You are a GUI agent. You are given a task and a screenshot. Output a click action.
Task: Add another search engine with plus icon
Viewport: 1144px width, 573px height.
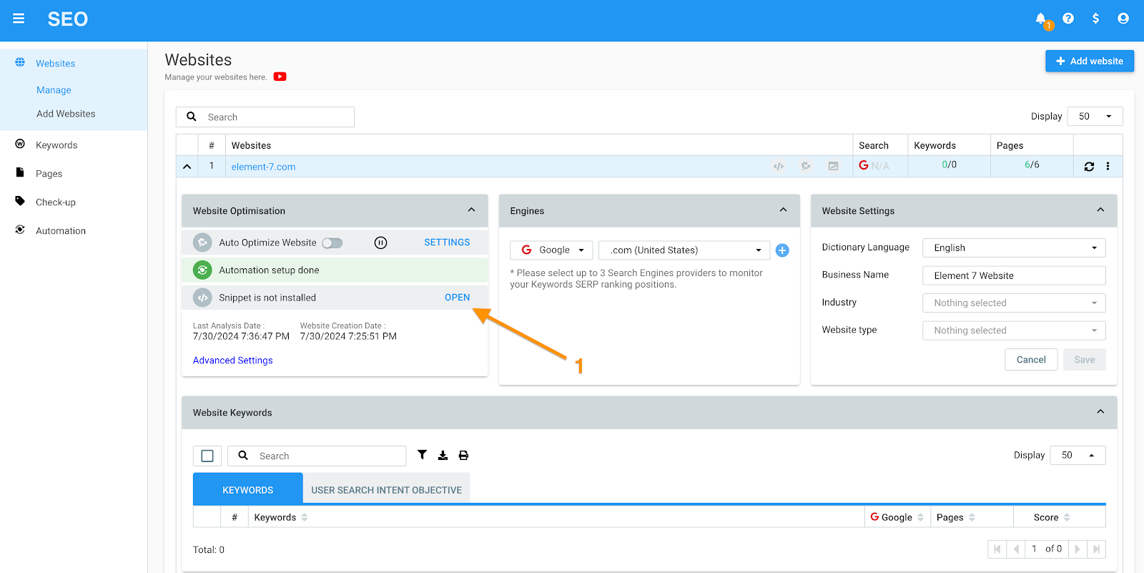pyautogui.click(x=782, y=250)
